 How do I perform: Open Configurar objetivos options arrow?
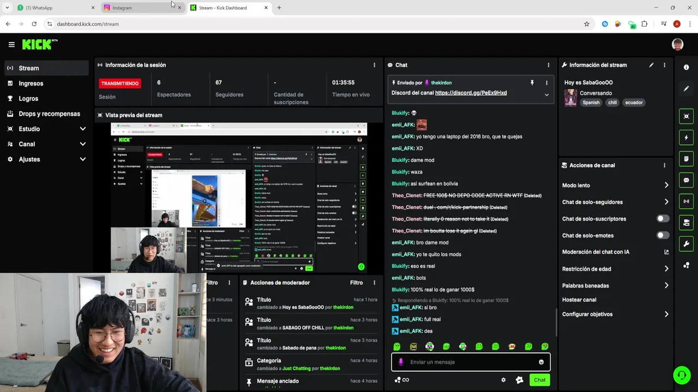(x=666, y=314)
